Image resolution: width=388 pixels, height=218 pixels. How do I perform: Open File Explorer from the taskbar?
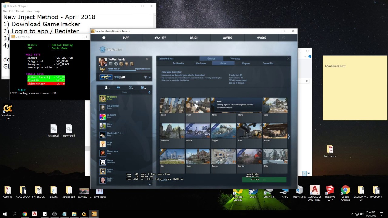coord(74,214)
